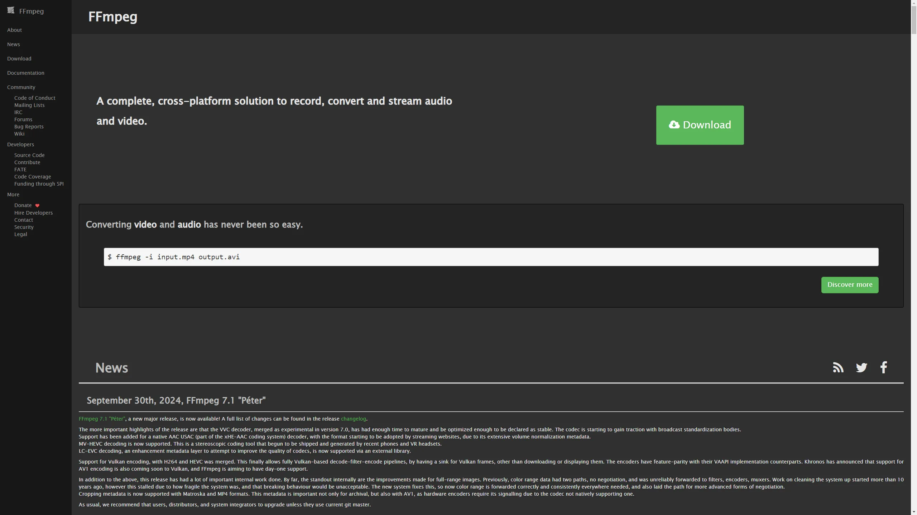The height and width of the screenshot is (515, 917).
Task: Open the Wiki link
Action: click(19, 134)
